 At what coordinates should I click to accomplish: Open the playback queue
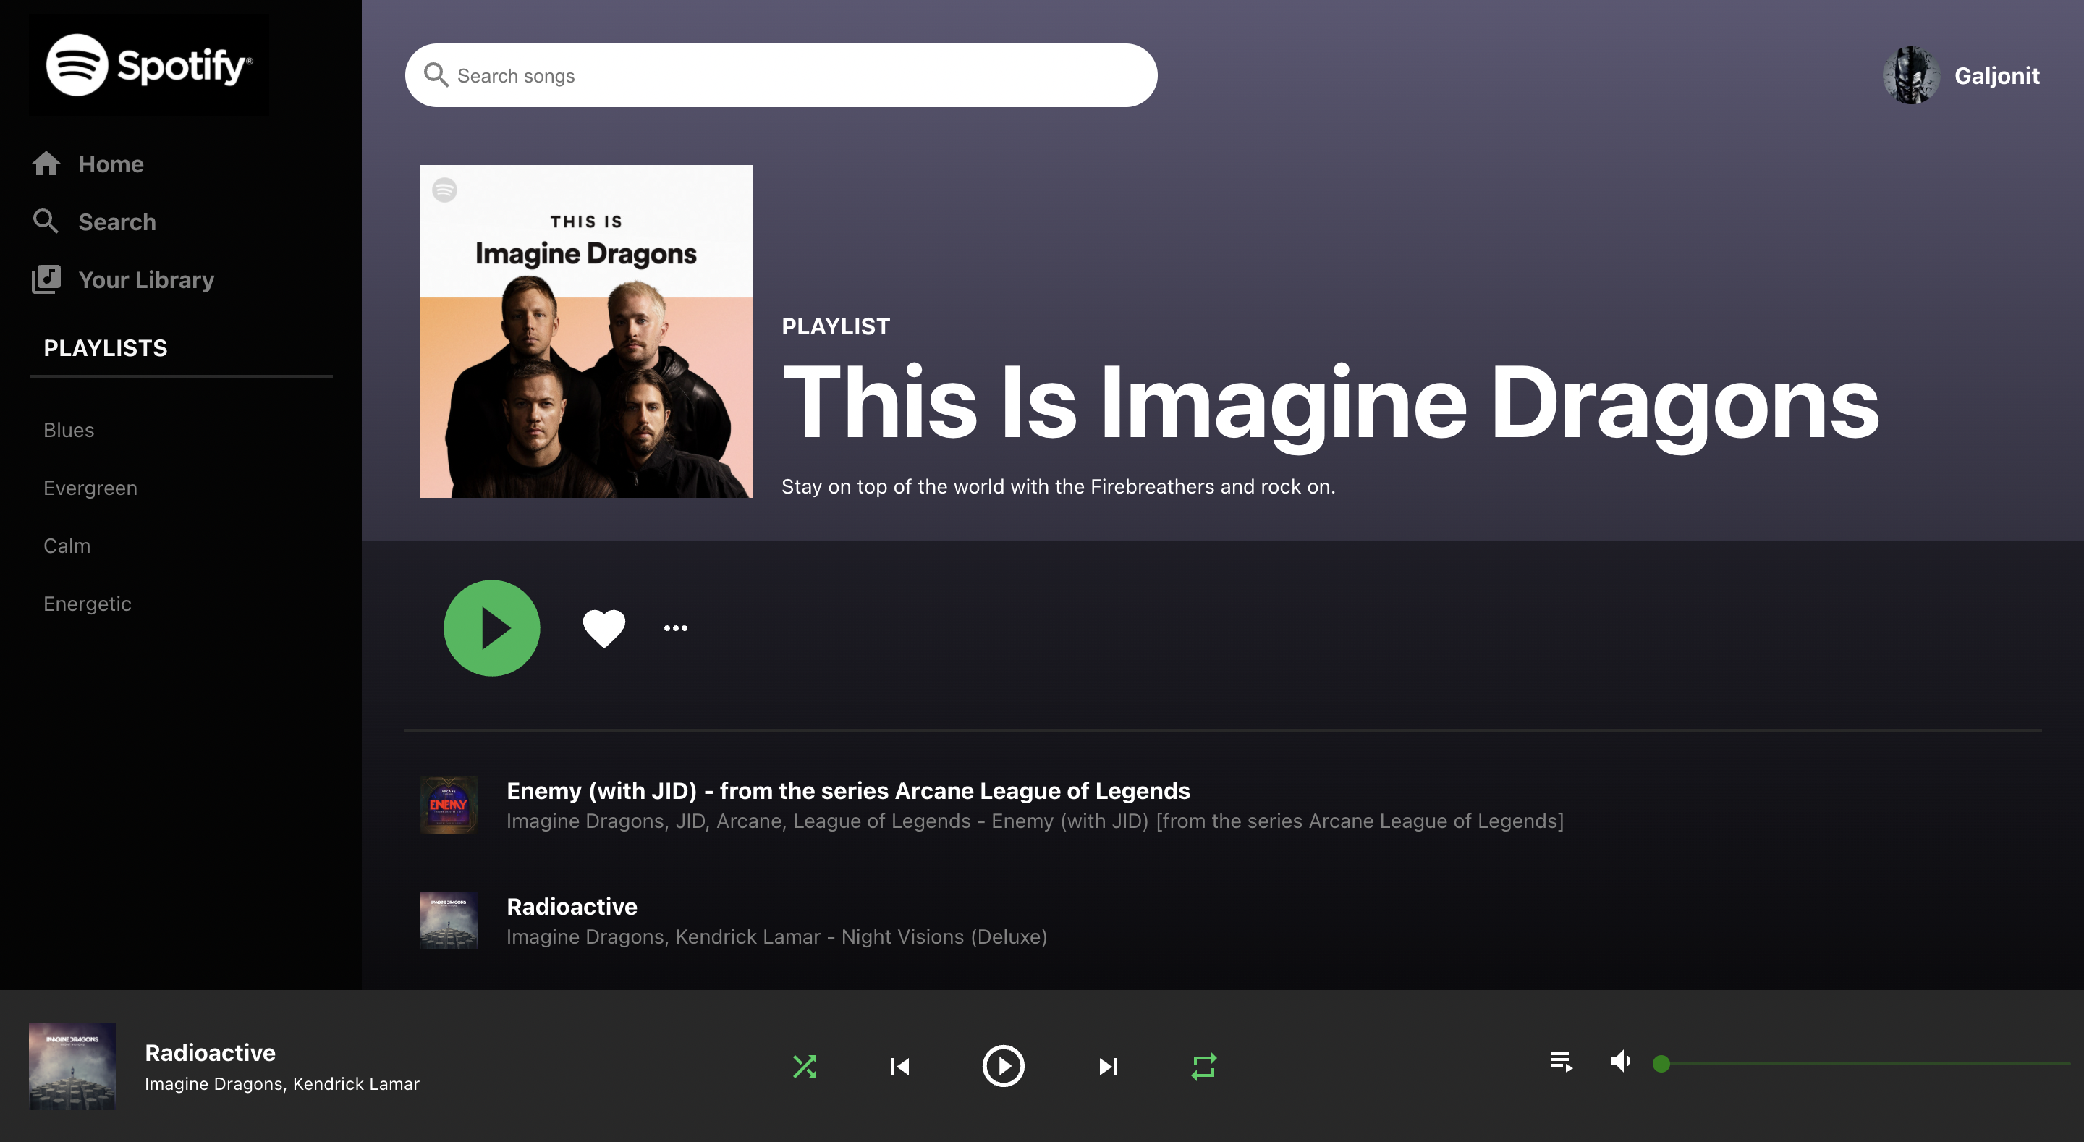[x=1561, y=1062]
